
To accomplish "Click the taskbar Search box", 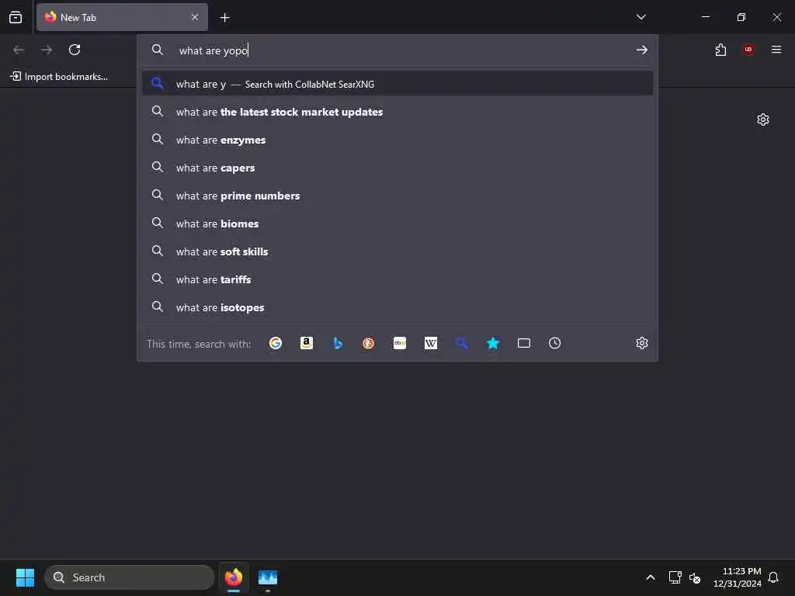I will [130, 577].
